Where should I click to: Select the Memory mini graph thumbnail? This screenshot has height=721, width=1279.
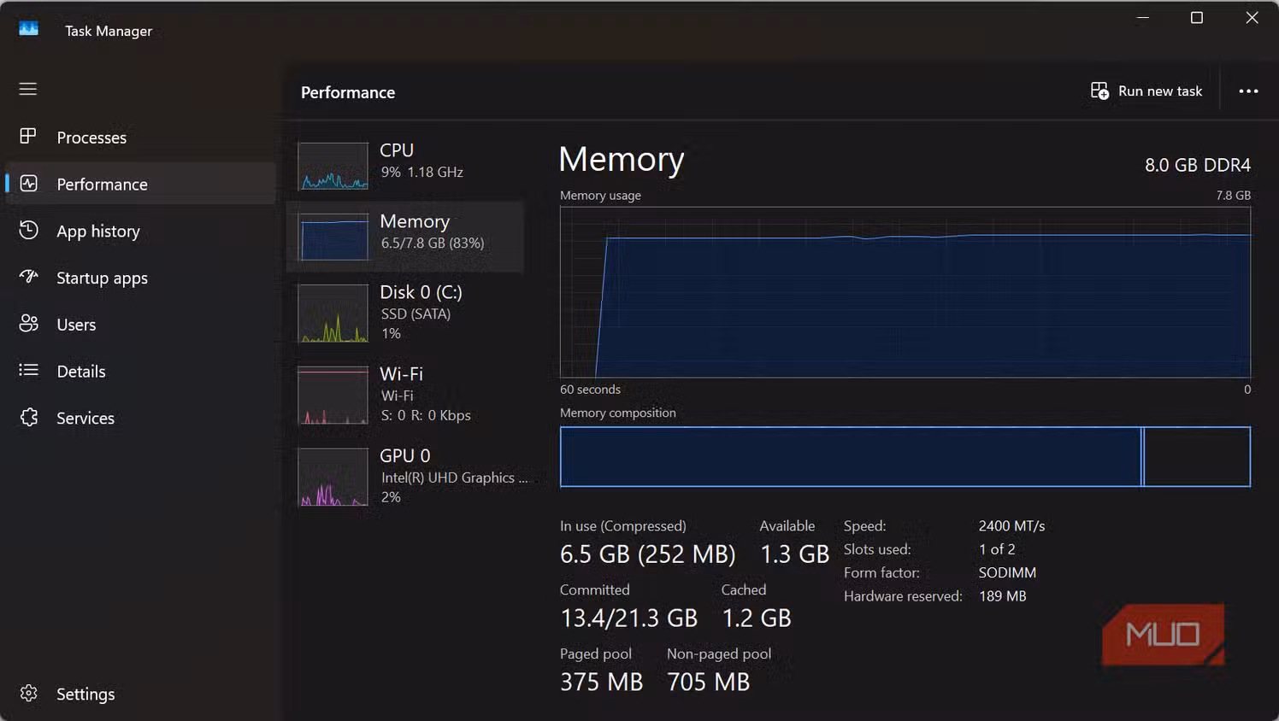click(333, 237)
